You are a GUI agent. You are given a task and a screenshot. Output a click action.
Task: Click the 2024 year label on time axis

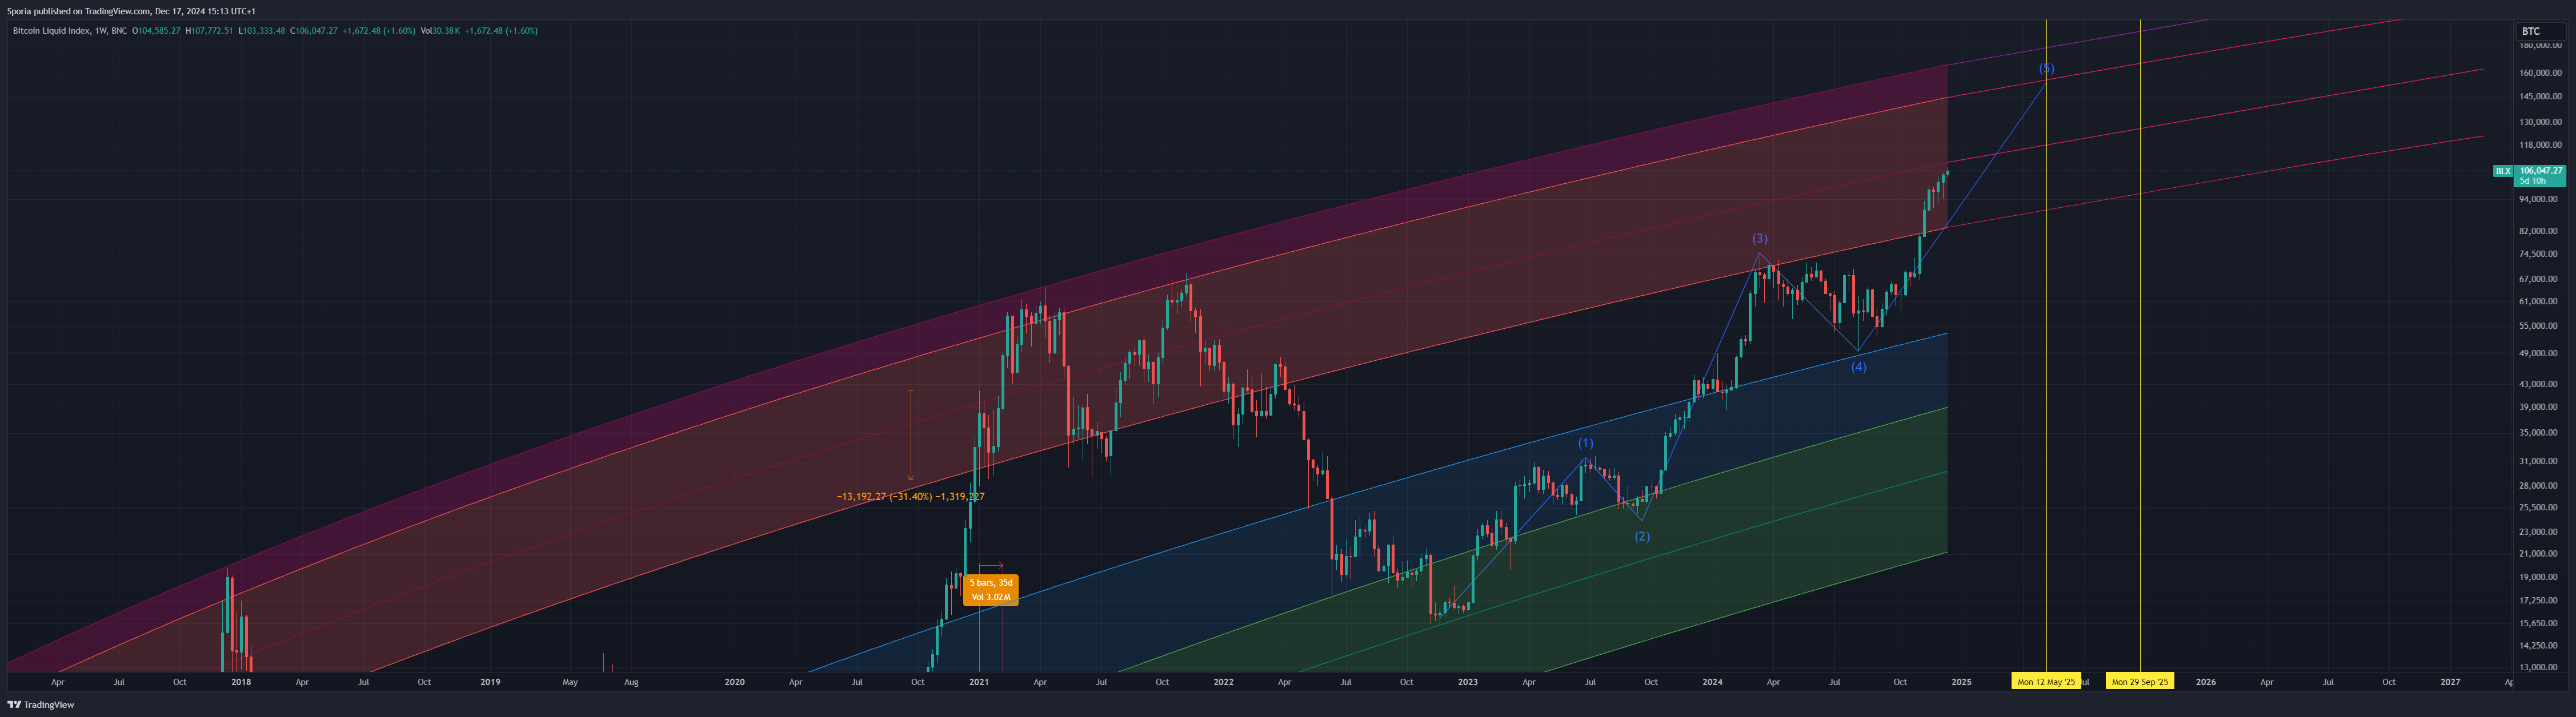pos(1712,682)
